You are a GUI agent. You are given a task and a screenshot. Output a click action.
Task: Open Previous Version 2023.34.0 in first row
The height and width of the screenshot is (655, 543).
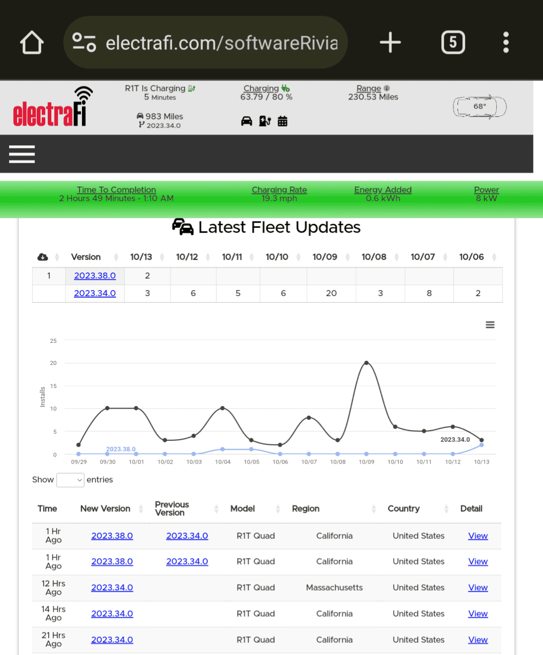coord(187,536)
